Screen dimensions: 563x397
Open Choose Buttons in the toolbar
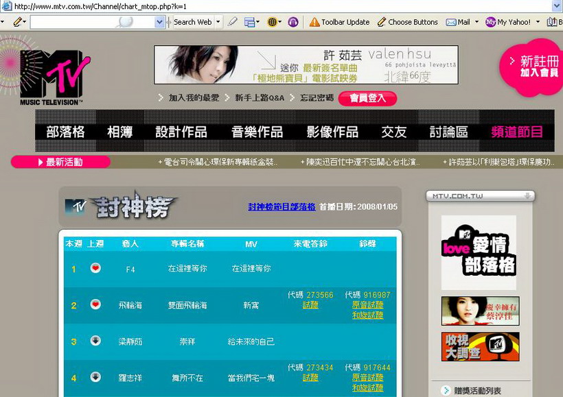click(x=408, y=22)
